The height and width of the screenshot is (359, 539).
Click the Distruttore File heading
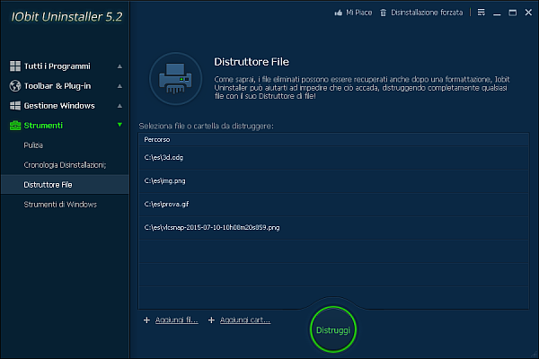252,62
